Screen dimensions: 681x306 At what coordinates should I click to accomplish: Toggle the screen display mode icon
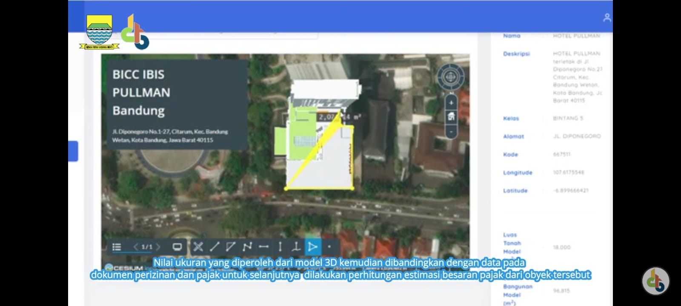[177, 247]
